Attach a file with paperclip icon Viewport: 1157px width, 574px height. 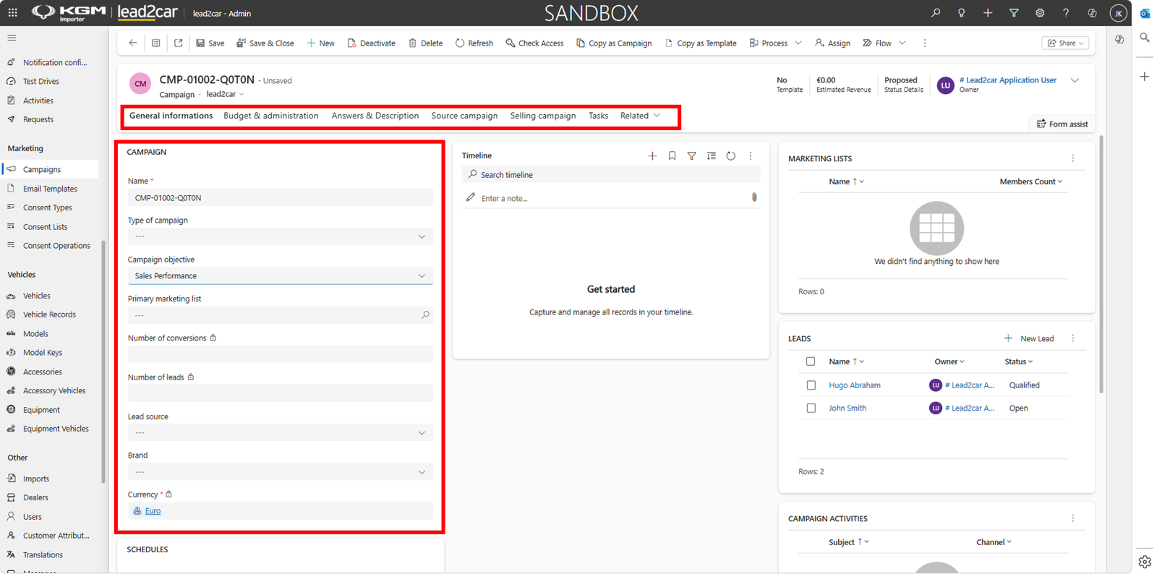[754, 197]
